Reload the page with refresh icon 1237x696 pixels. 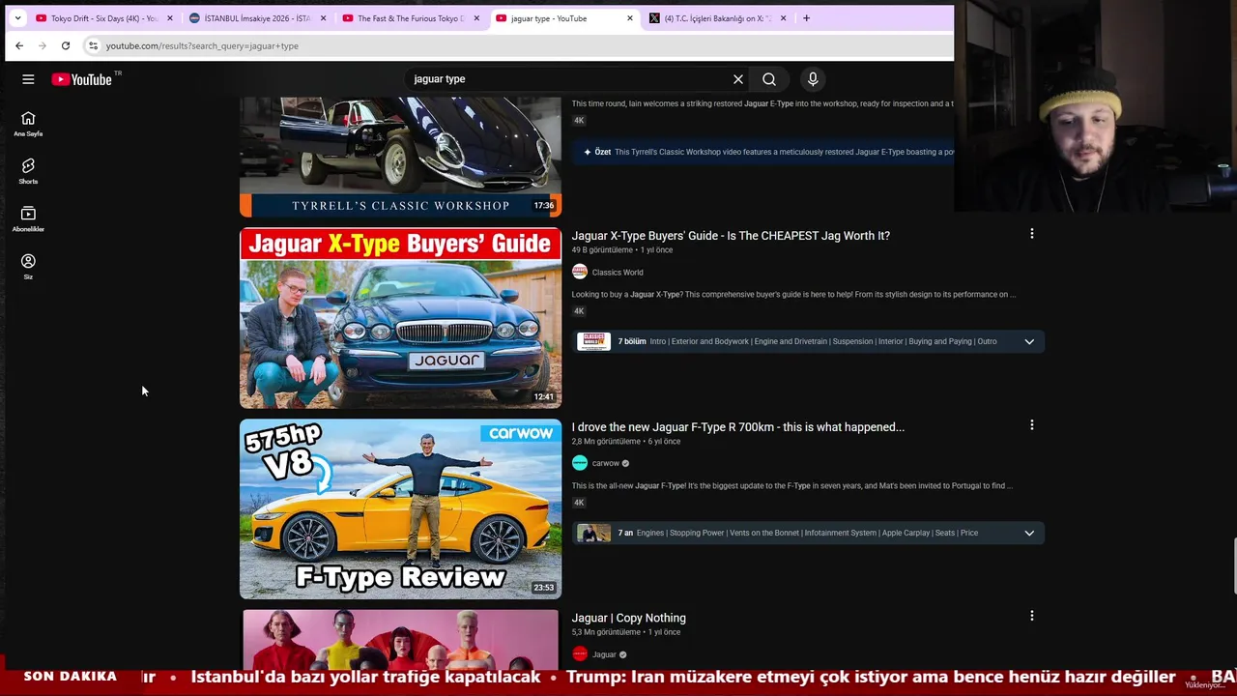point(66,45)
